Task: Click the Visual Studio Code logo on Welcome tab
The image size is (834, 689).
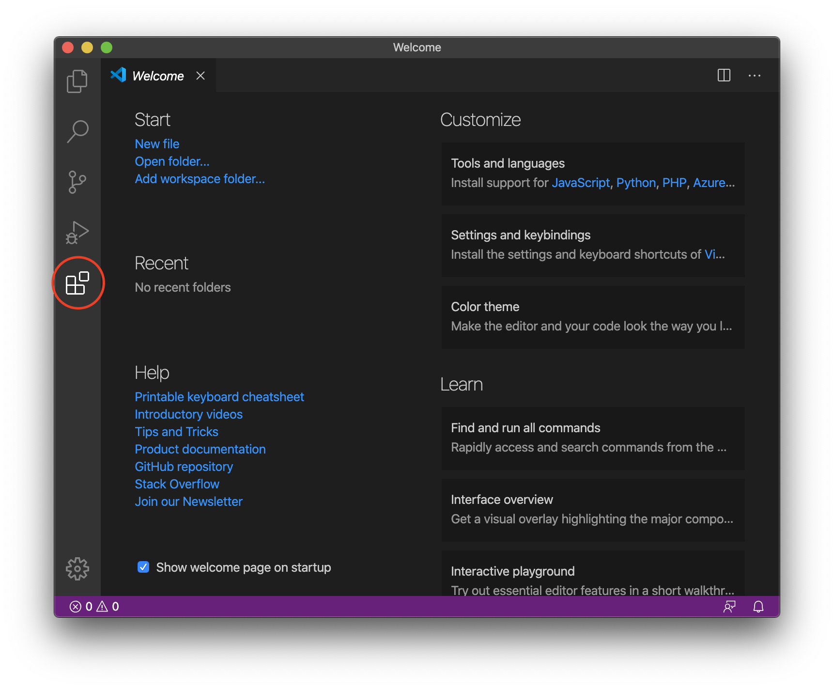Action: (118, 75)
